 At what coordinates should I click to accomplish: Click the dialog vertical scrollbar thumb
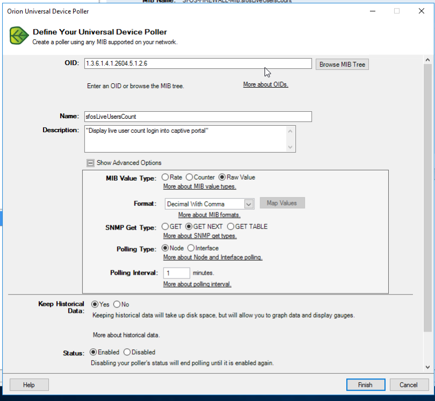click(427, 197)
